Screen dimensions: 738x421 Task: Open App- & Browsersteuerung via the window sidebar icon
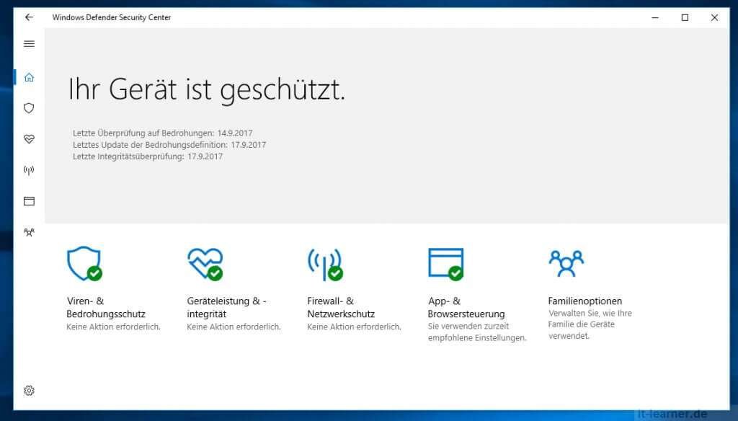pyautogui.click(x=29, y=201)
